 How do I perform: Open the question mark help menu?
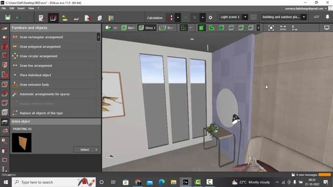(38, 8)
